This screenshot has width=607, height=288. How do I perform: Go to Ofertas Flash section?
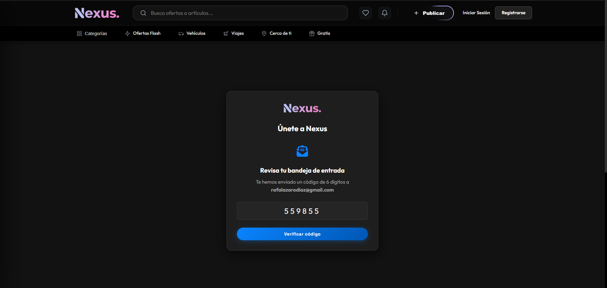pos(143,34)
